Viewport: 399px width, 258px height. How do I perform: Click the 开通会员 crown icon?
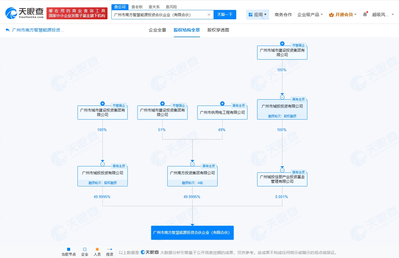coord(331,14)
